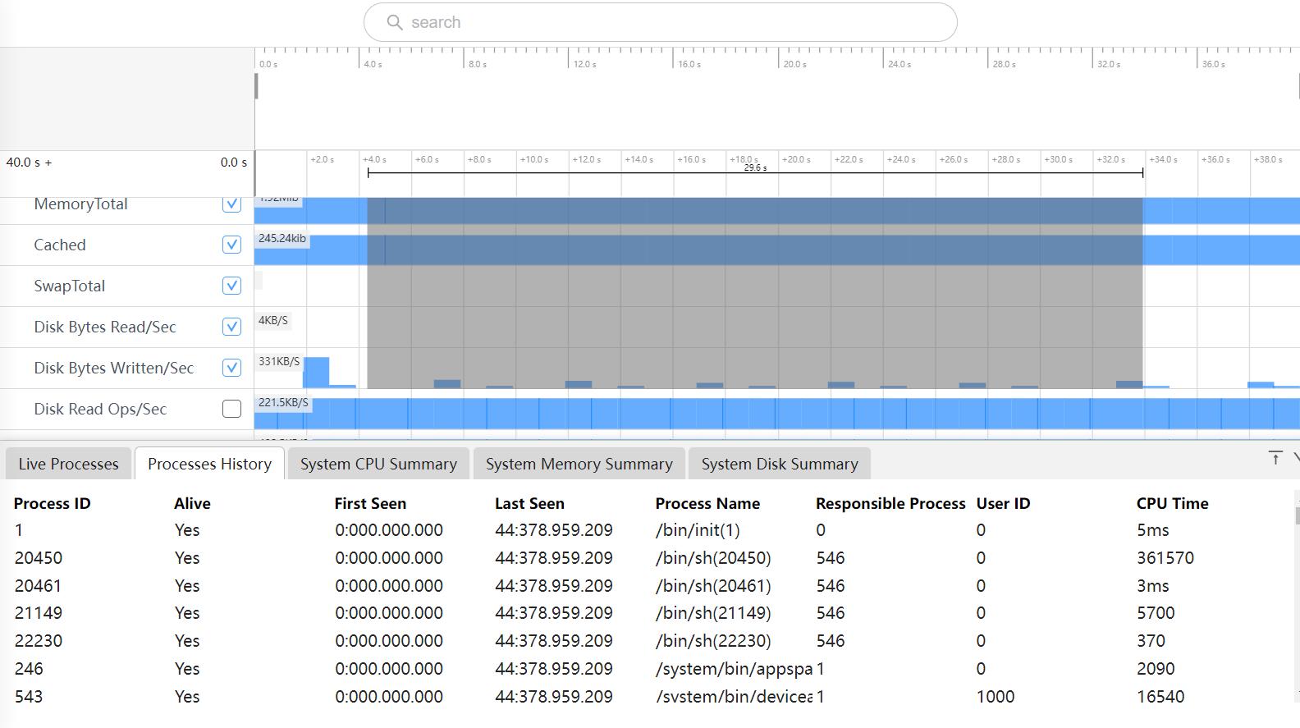Switch to System Disk Summary tab
The image size is (1300, 728).
(x=779, y=464)
